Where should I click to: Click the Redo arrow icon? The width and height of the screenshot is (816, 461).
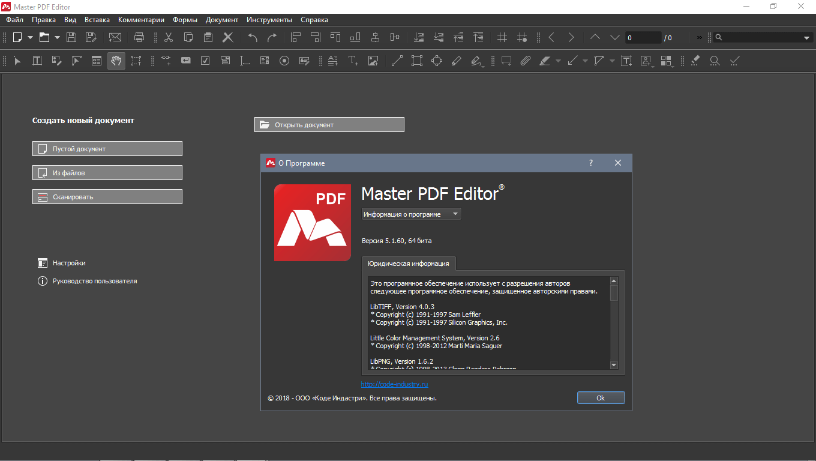tap(272, 37)
